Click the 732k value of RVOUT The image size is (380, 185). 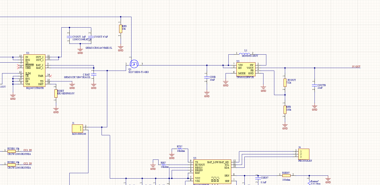[x=289, y=83]
